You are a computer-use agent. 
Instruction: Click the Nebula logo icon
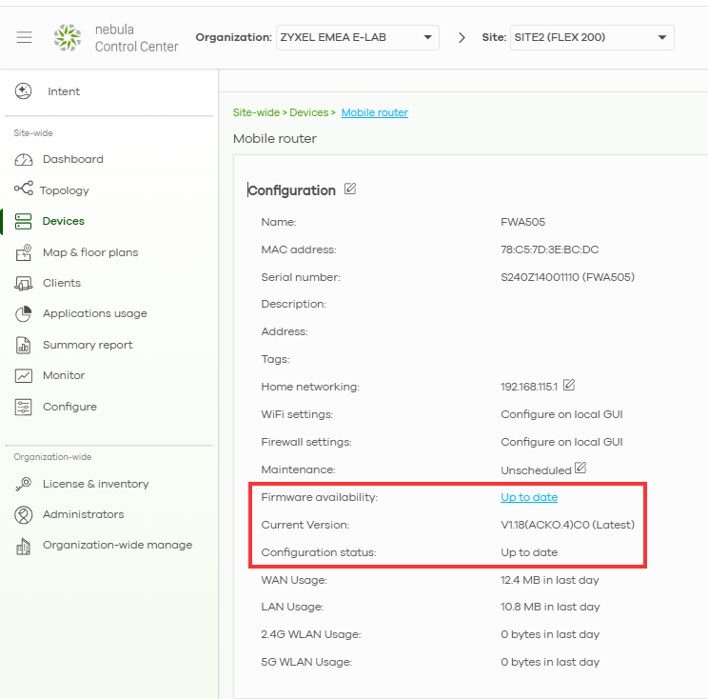tap(68, 37)
